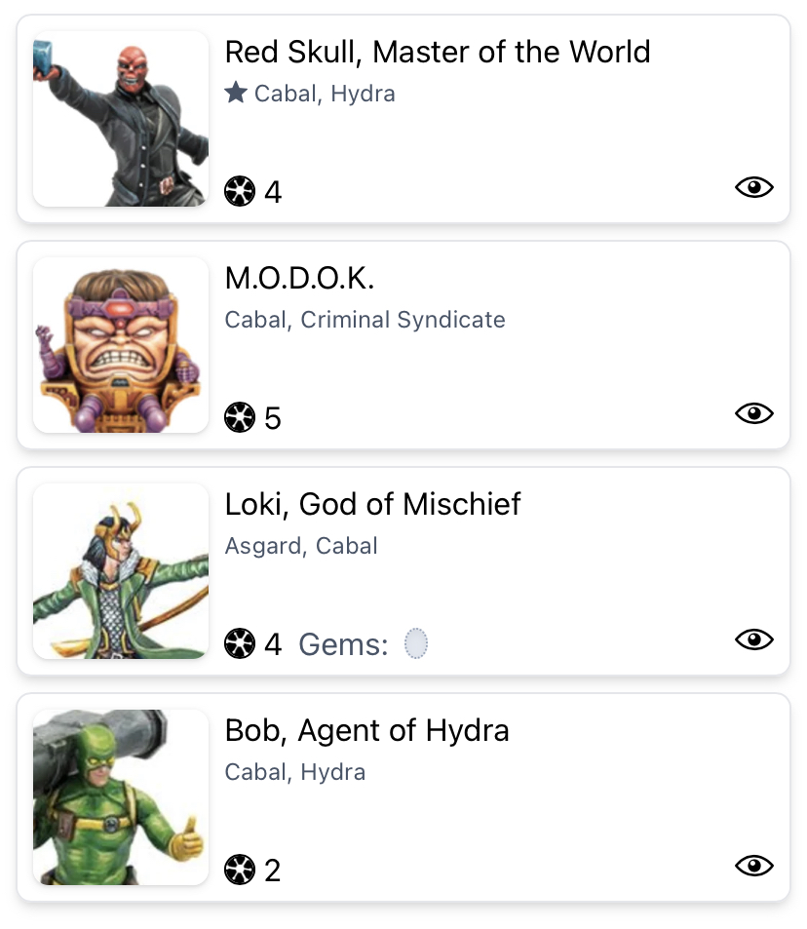The image size is (807, 929).
Task: Click Bob's threat level icon
Action: pos(240,870)
